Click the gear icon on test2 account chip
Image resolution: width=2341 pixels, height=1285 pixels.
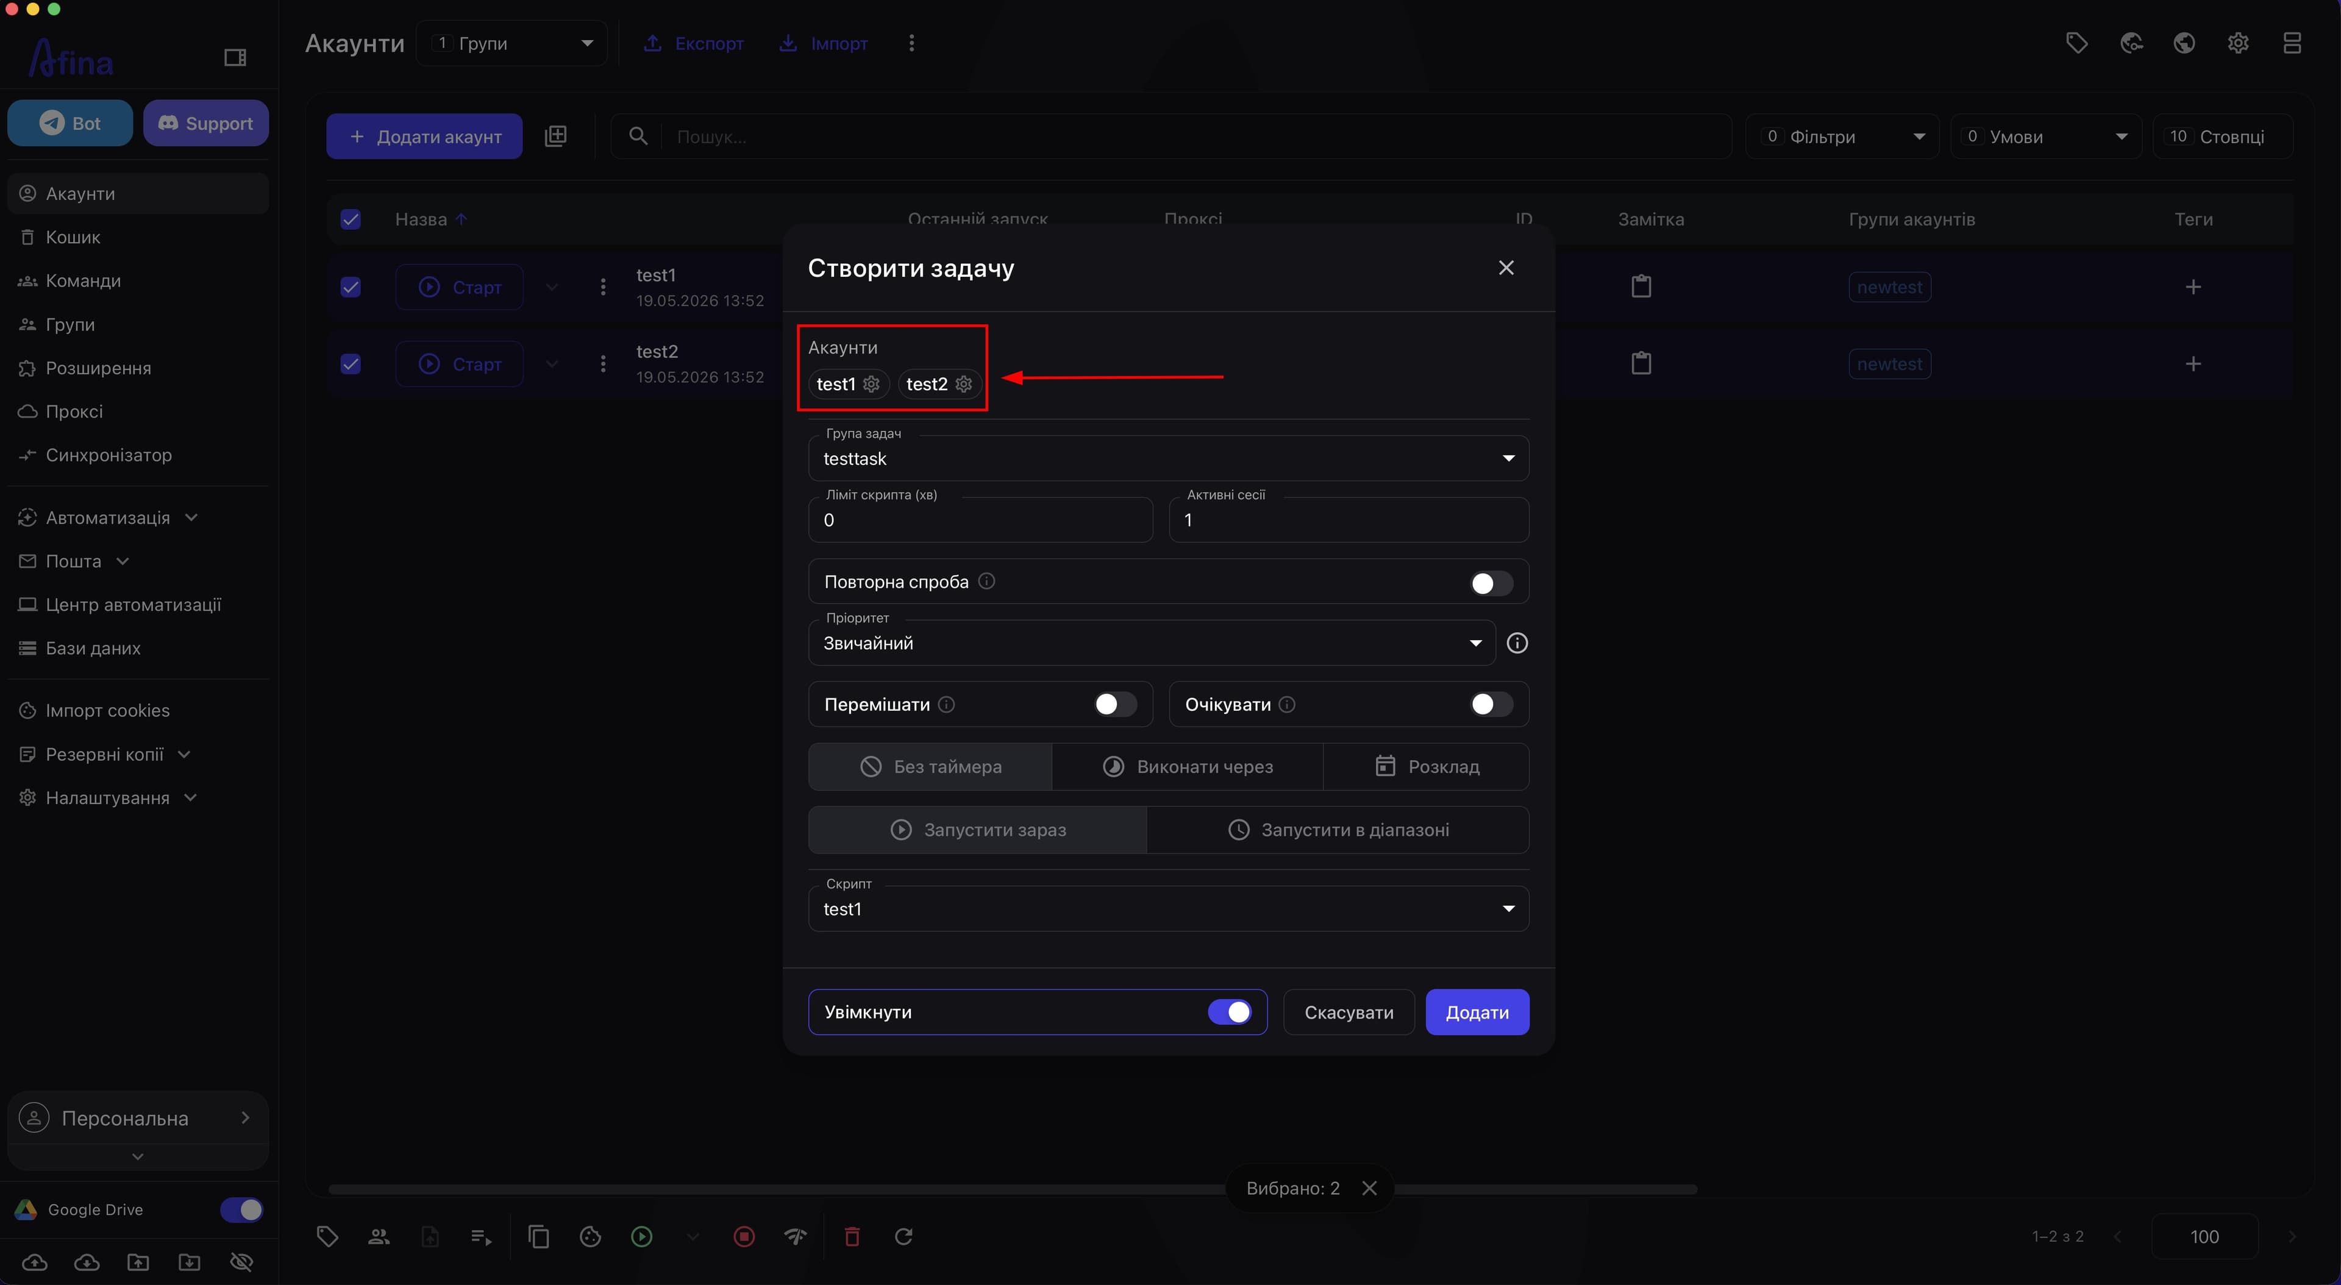pos(964,385)
